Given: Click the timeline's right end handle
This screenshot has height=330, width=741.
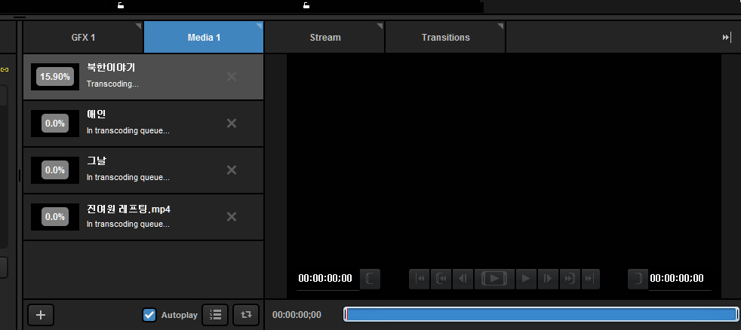Looking at the screenshot, I should pos(736,314).
